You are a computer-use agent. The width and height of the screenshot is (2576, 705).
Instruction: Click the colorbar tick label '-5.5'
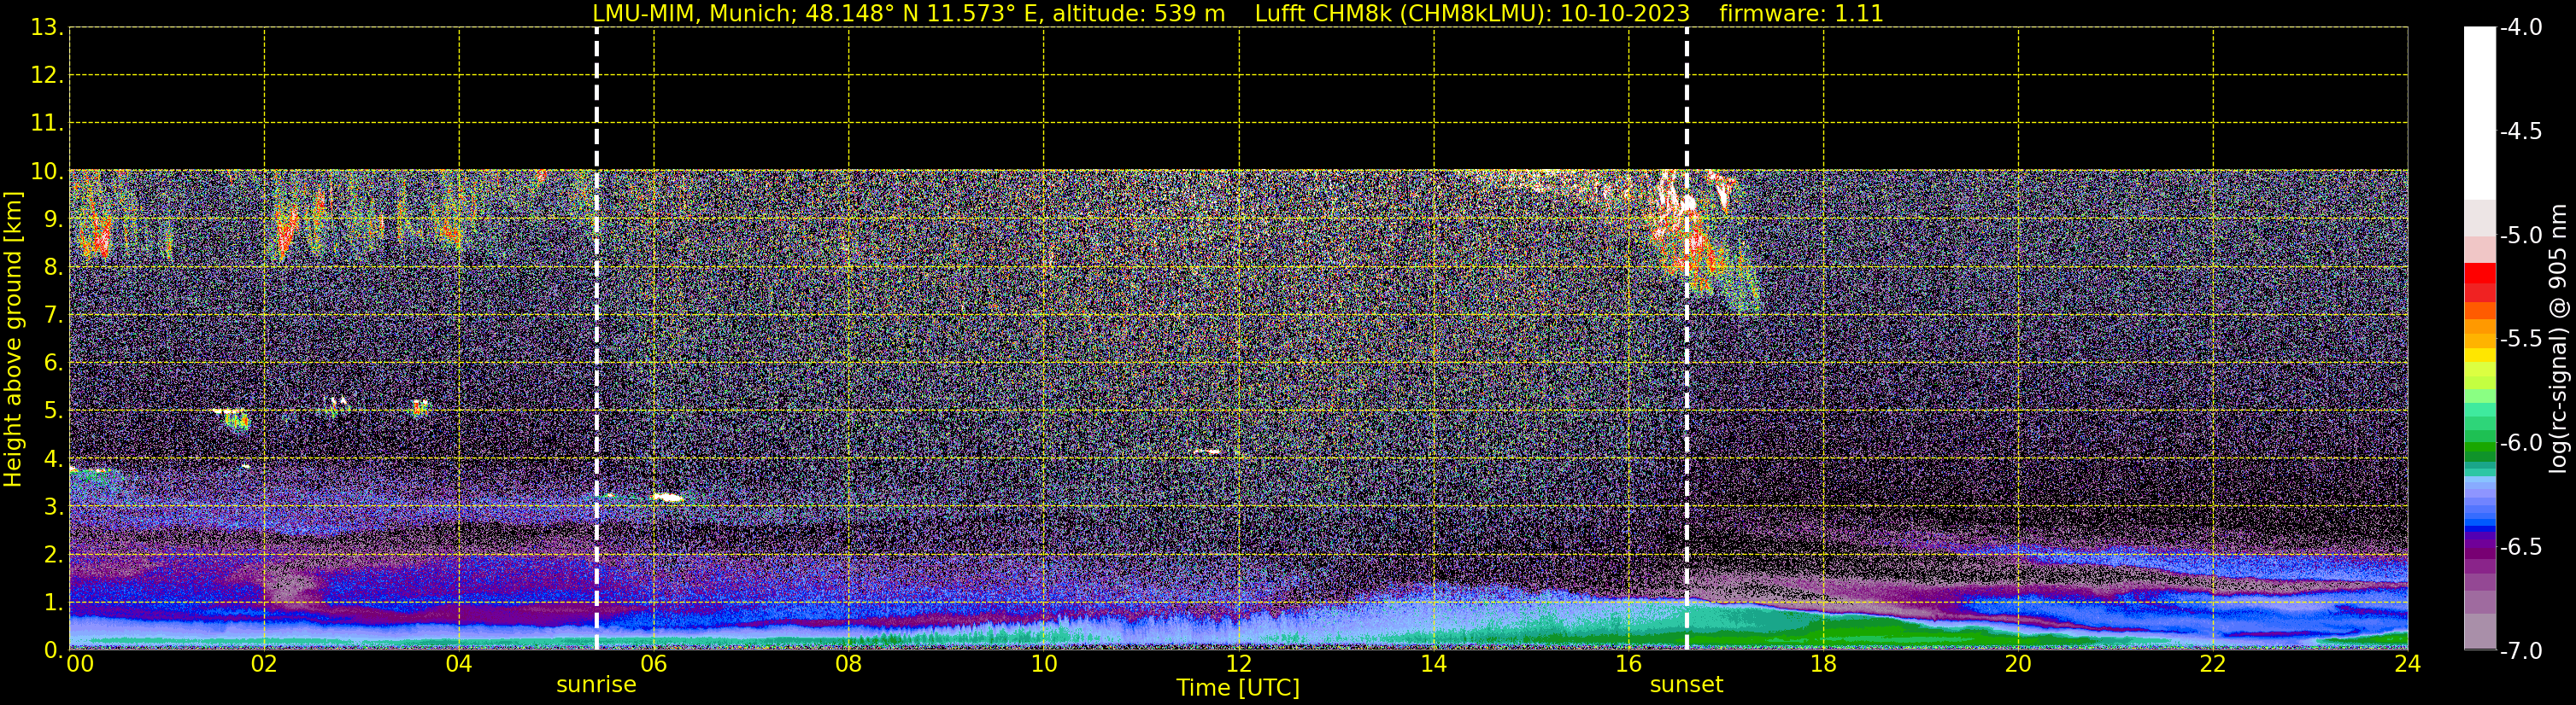(x=2520, y=340)
